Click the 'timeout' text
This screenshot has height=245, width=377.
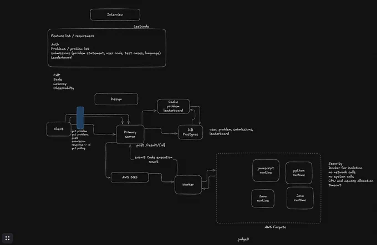click(335, 185)
